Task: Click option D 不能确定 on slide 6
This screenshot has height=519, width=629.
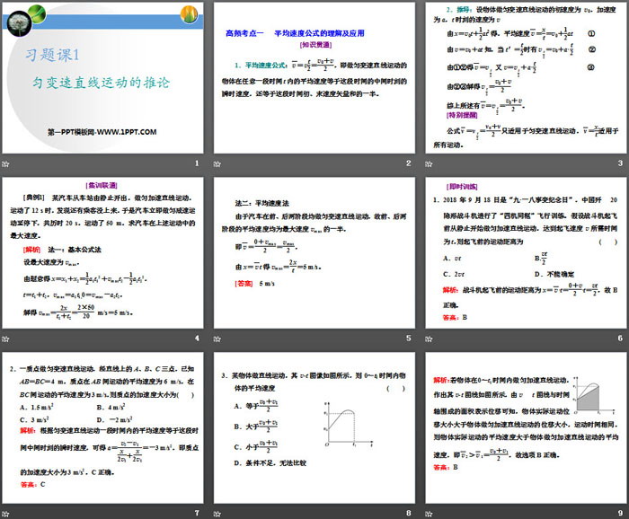Action: tap(554, 274)
